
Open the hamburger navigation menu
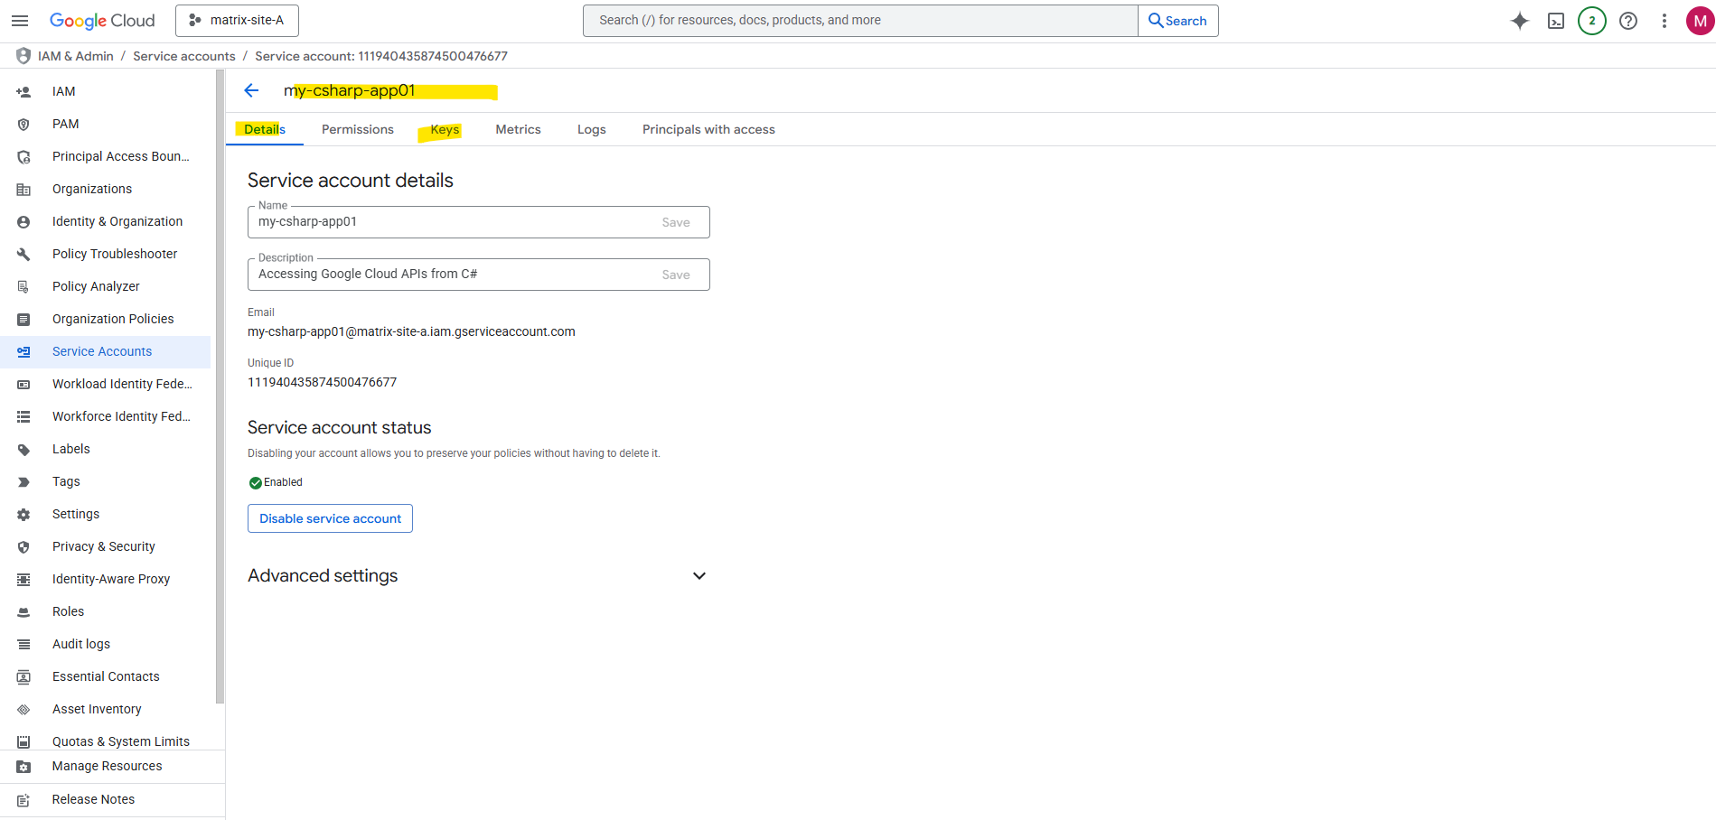point(20,21)
